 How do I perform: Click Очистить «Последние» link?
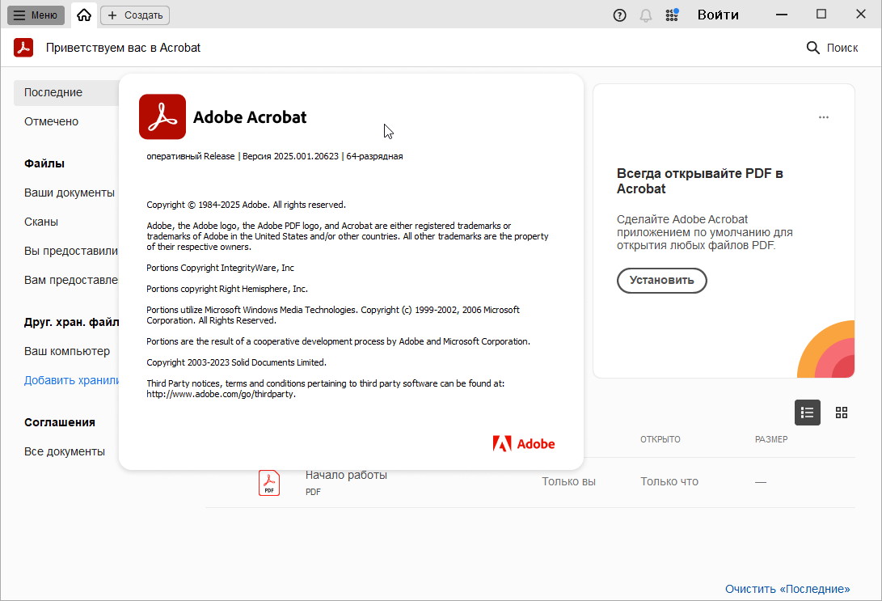click(x=787, y=589)
